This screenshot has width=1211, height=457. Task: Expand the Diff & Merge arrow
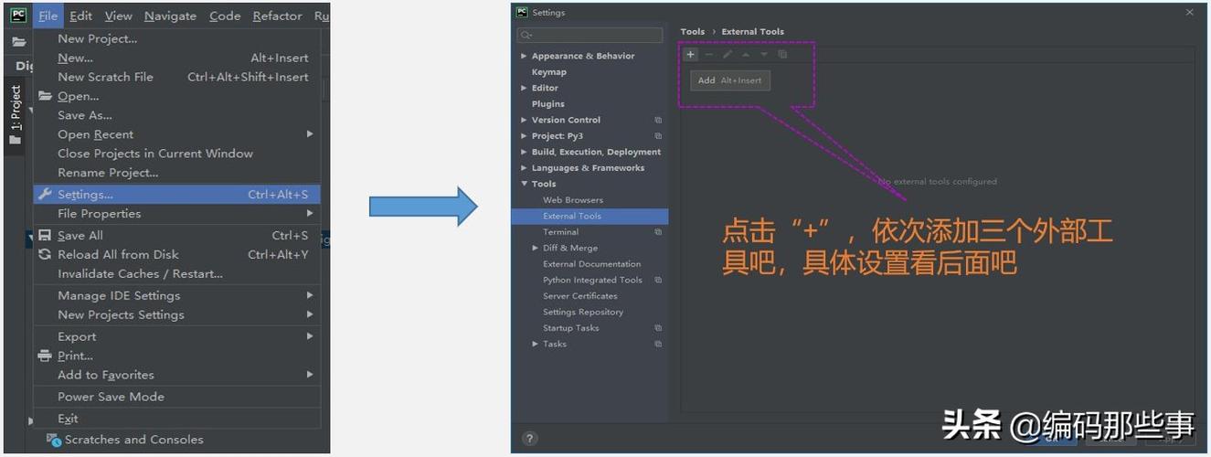536,248
